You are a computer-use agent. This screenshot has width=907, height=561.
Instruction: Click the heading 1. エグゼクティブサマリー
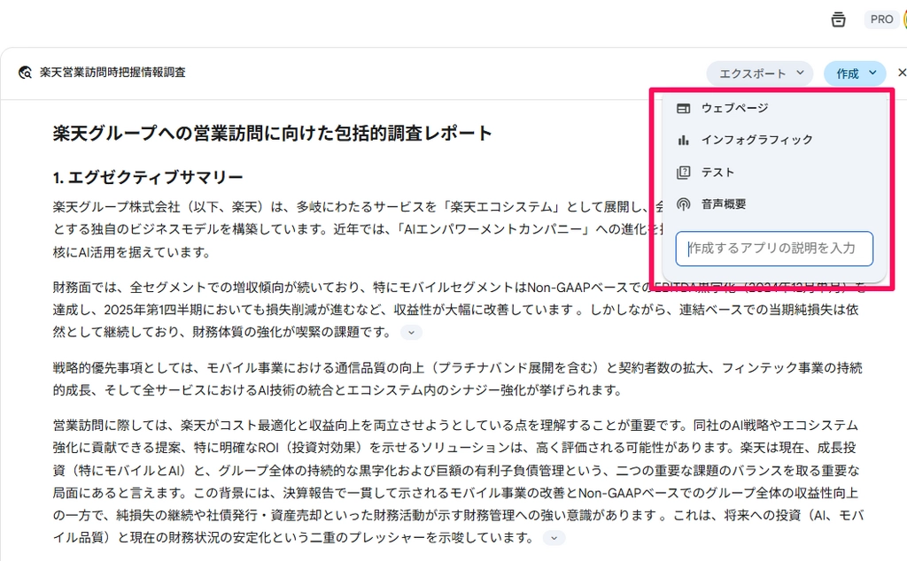coord(148,177)
